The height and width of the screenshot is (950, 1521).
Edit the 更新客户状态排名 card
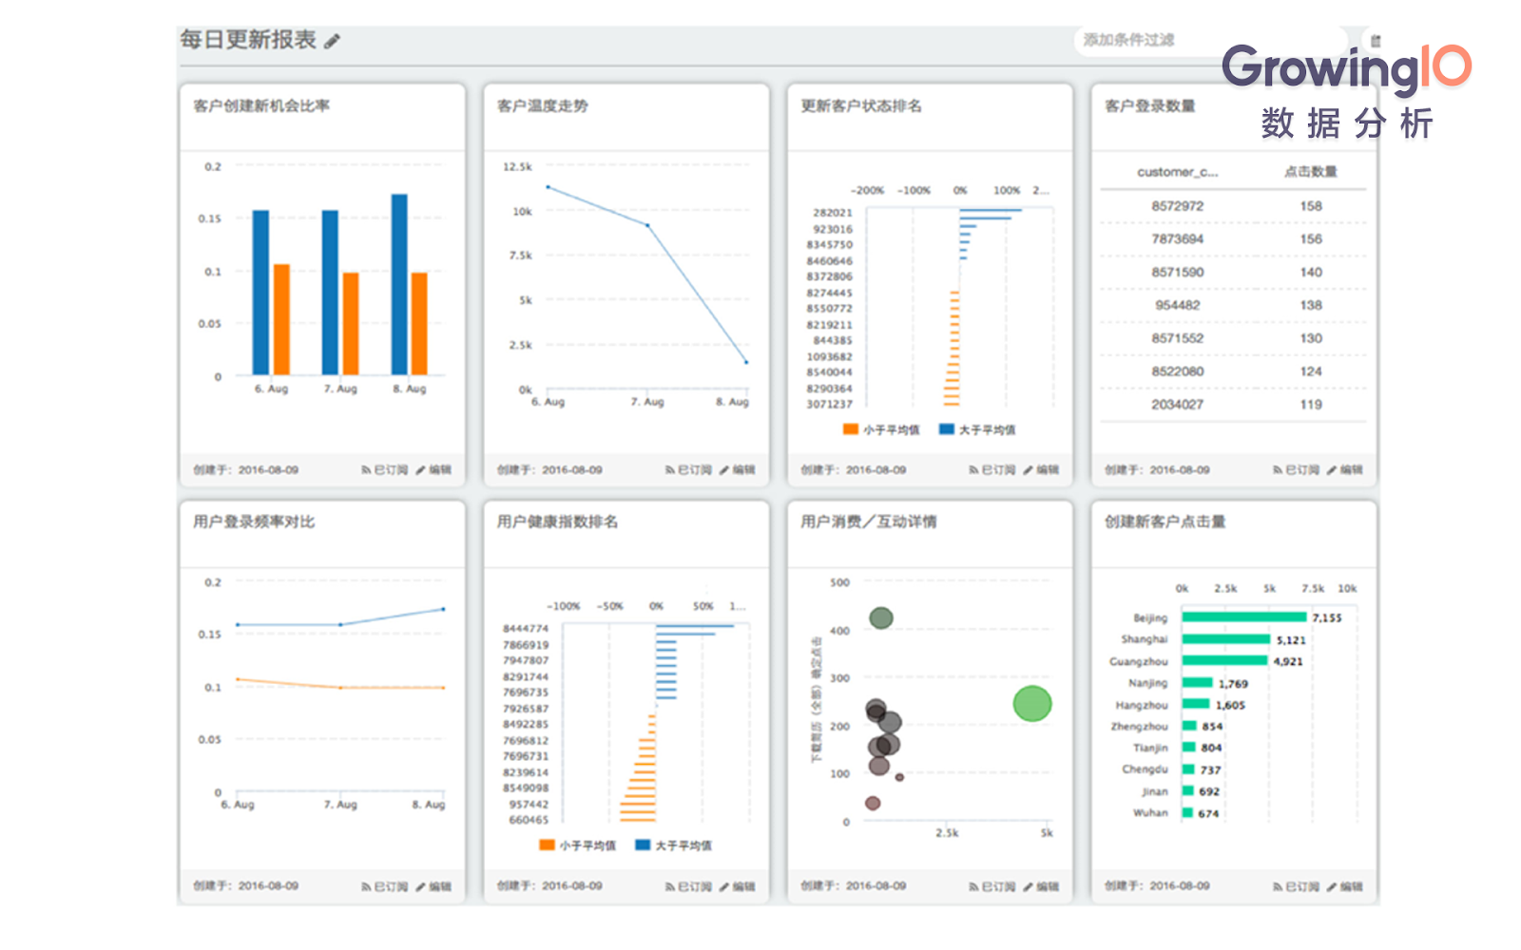coord(1041,469)
